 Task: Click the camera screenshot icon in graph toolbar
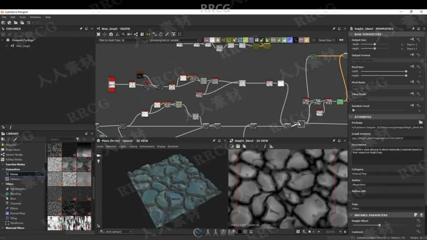pyautogui.click(x=111, y=34)
